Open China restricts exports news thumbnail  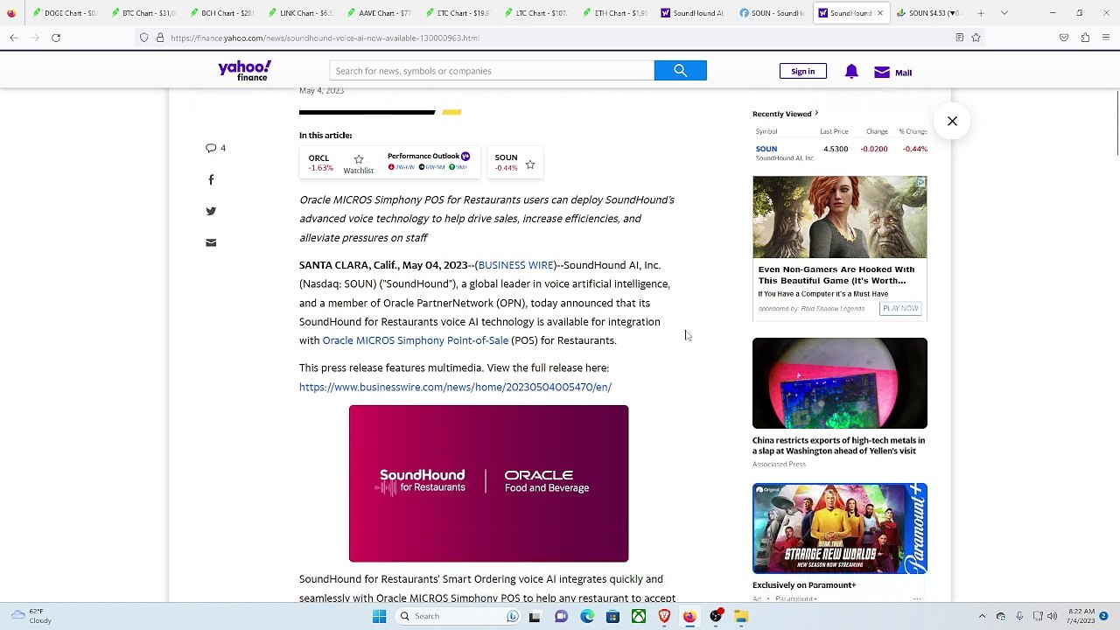[x=839, y=383]
